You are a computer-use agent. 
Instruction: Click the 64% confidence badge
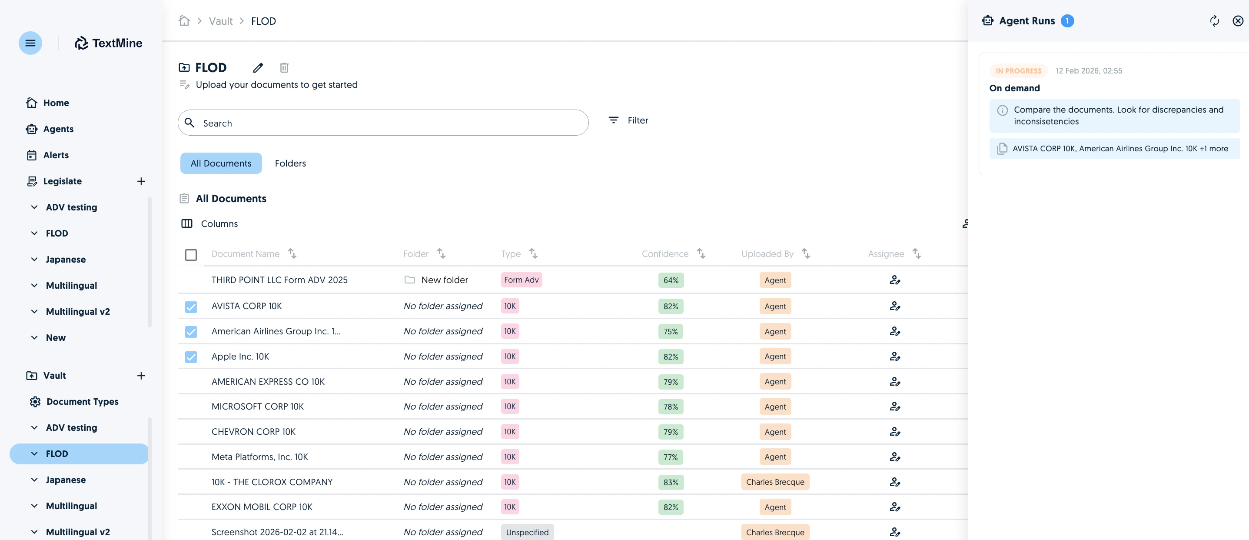671,280
